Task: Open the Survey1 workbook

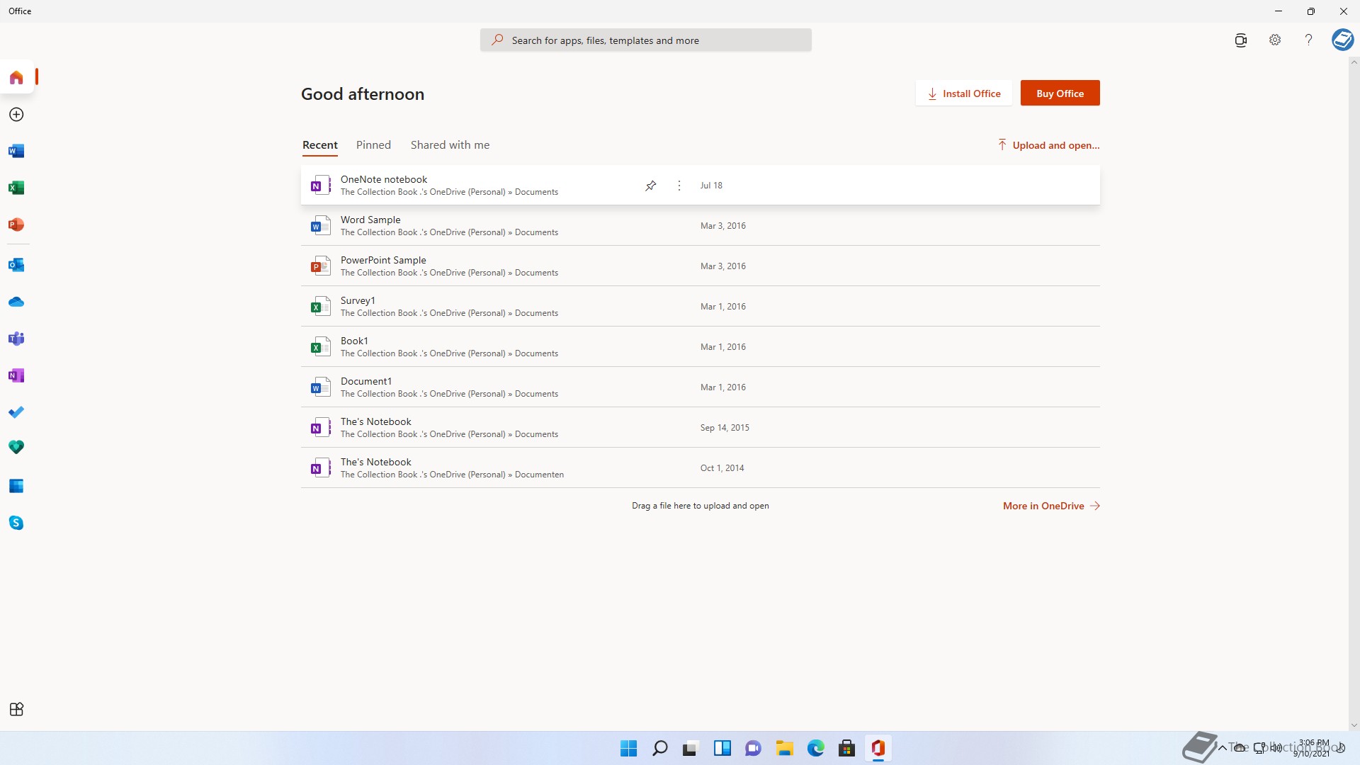Action: 700,307
